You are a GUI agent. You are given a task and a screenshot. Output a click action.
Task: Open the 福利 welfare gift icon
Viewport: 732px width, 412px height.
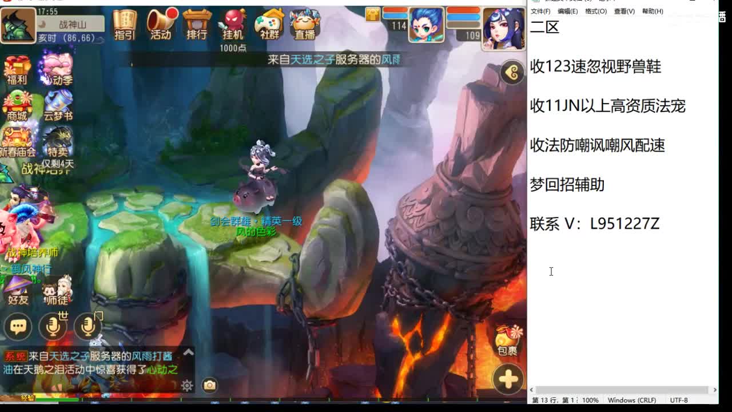17,70
